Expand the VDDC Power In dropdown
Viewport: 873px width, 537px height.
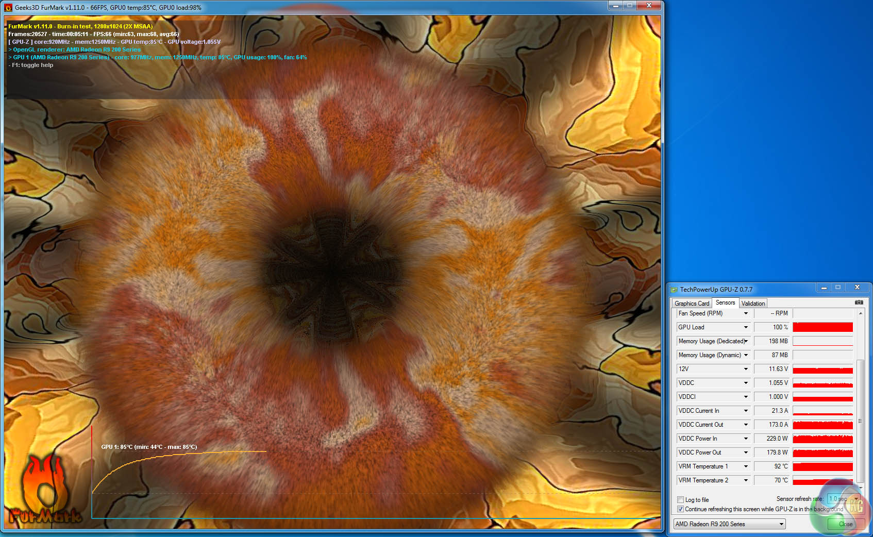click(745, 439)
